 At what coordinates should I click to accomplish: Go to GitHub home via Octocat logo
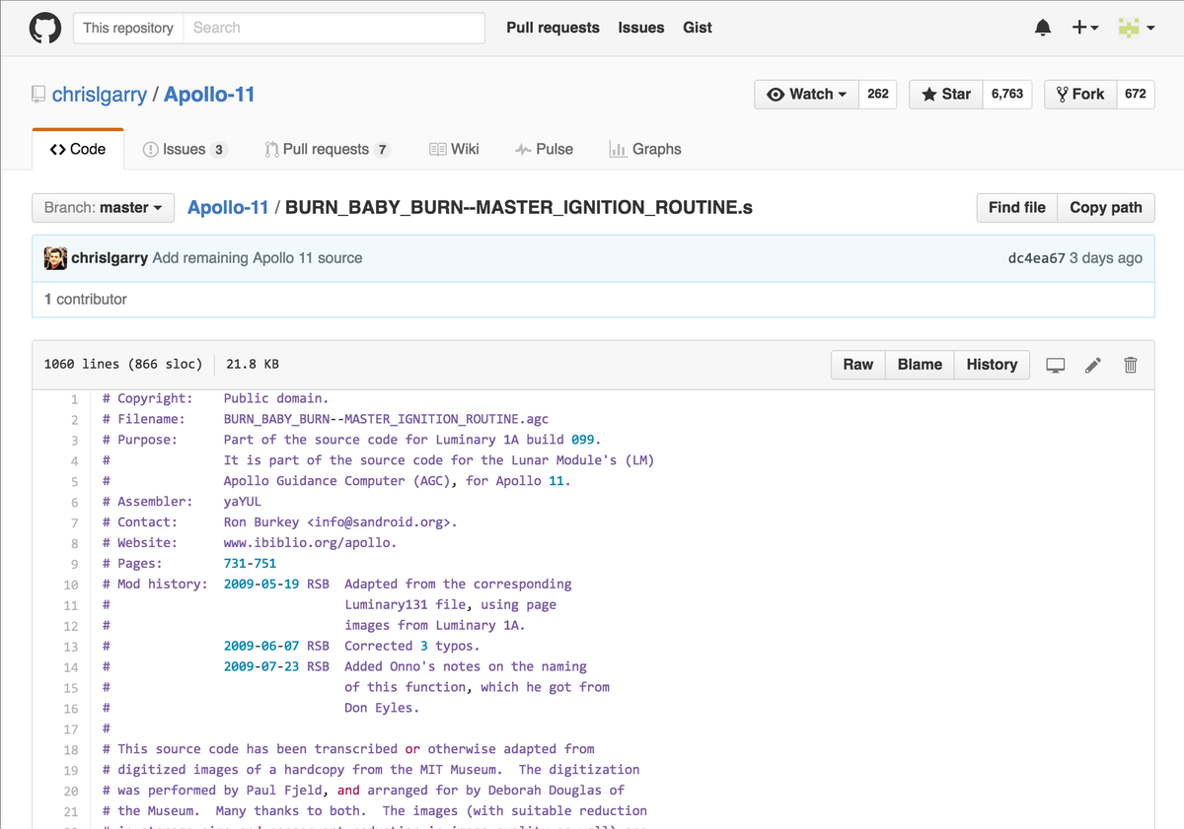[x=45, y=28]
